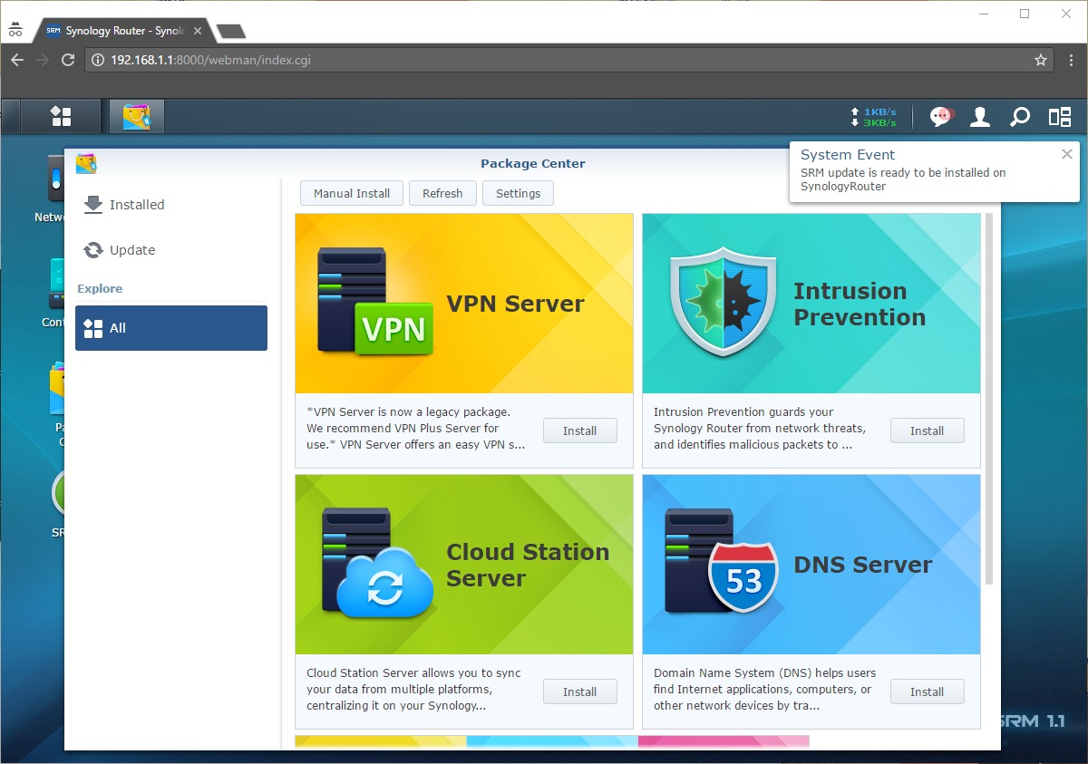Click the Cloud Station Server description text
1088x764 pixels.
(413, 689)
